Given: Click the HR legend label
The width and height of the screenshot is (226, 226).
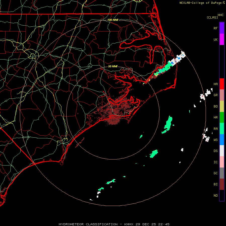Looking at the screenshot, I should [x=215, y=118].
